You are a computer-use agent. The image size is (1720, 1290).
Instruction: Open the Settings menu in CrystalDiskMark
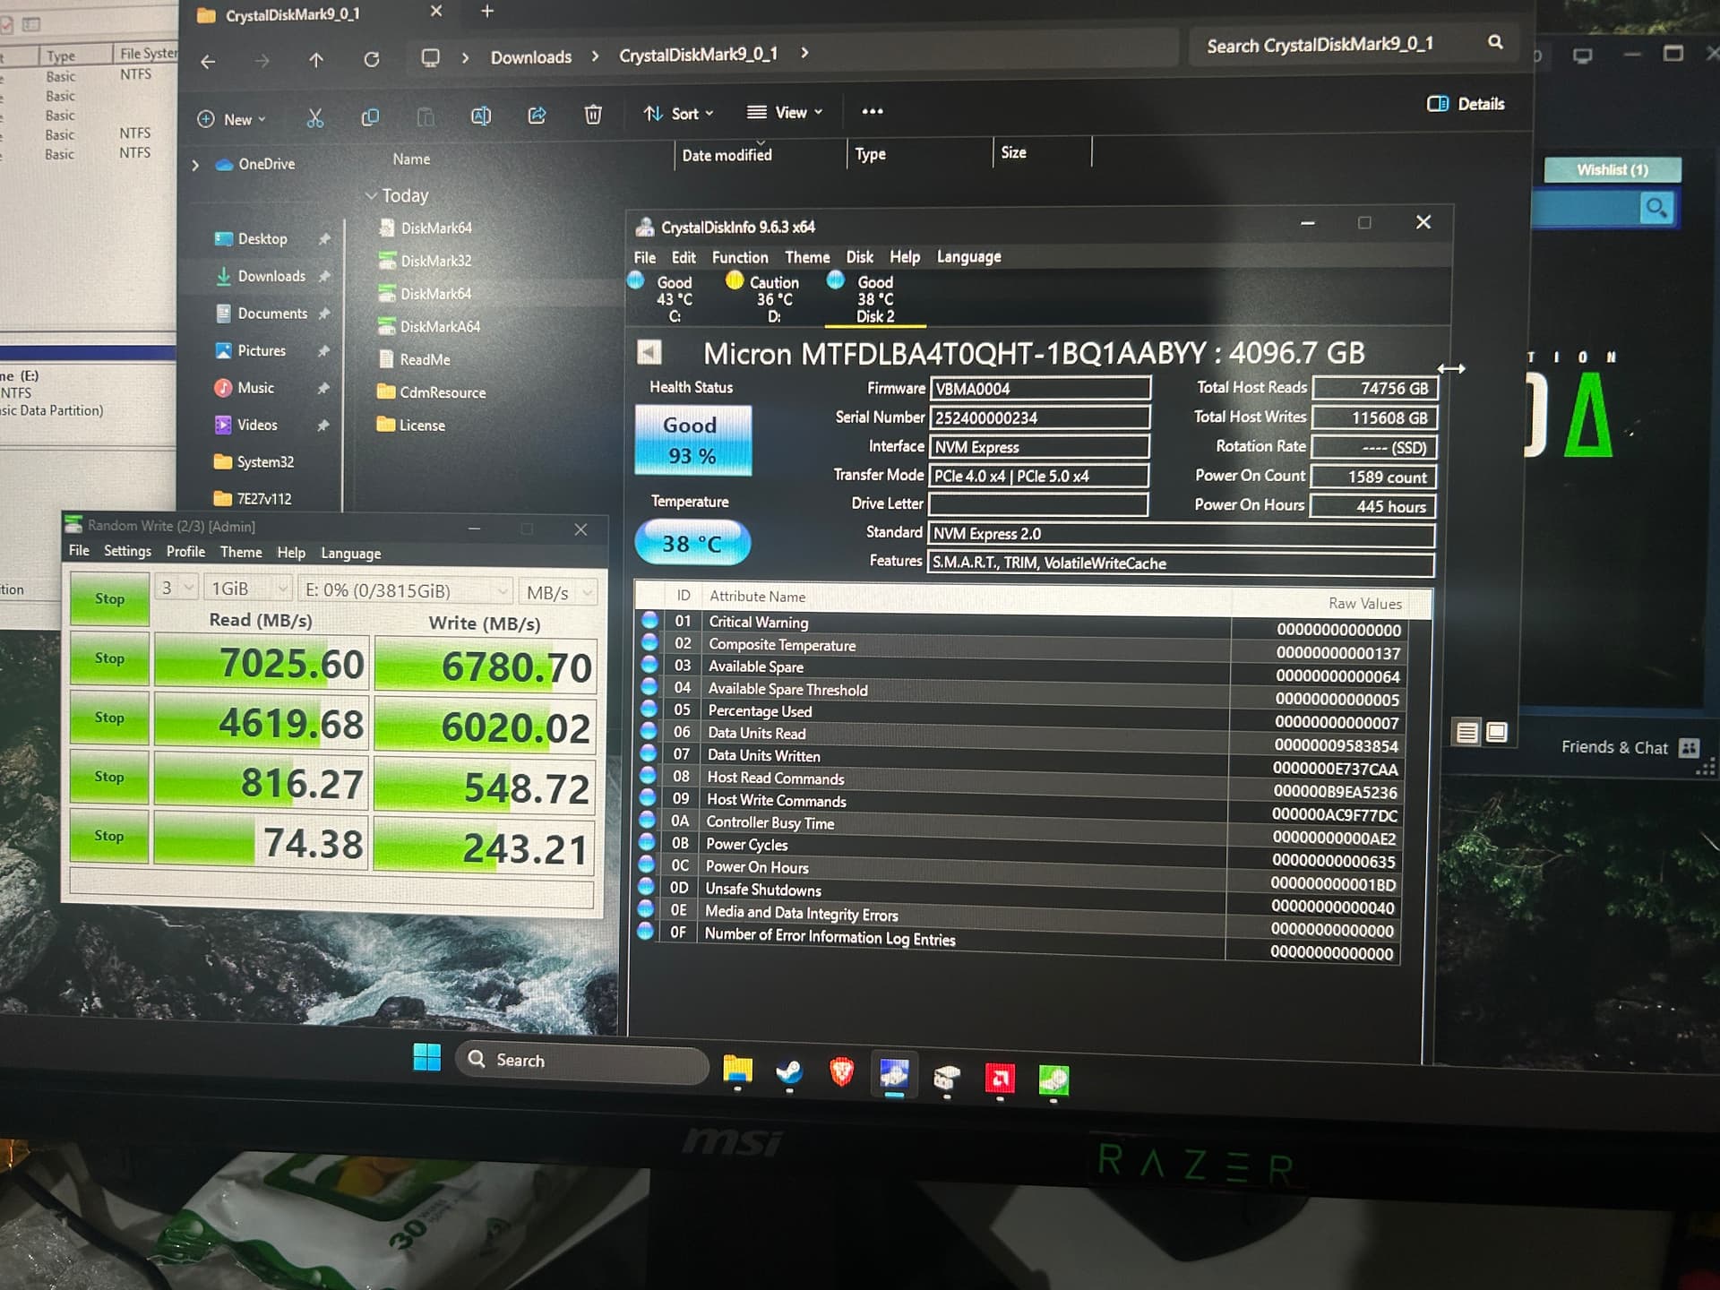click(x=127, y=551)
